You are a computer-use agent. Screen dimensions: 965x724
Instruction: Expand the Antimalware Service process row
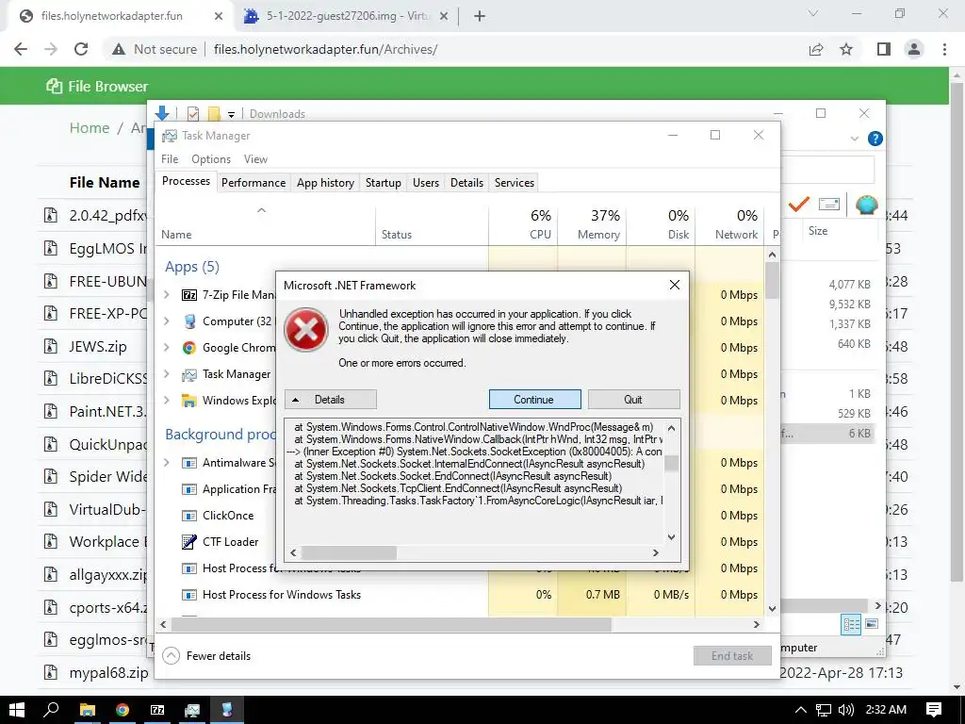(166, 462)
